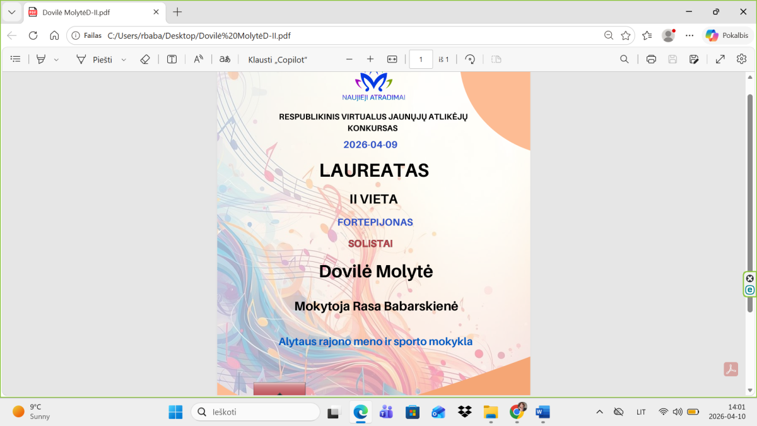The width and height of the screenshot is (757, 426).
Task: Expand the Piešti pen options dropdown
Action: [x=124, y=59]
